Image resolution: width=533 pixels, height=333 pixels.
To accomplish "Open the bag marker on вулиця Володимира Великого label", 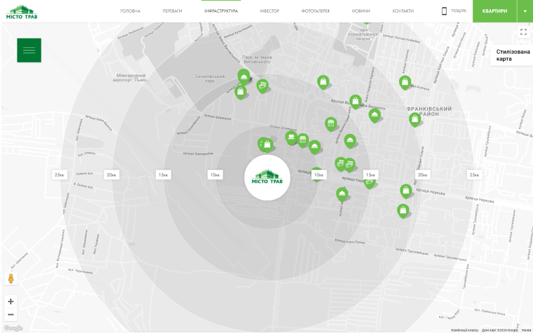I will [355, 102].
